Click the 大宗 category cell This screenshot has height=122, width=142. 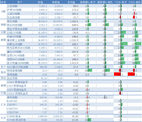[x=3, y=118]
